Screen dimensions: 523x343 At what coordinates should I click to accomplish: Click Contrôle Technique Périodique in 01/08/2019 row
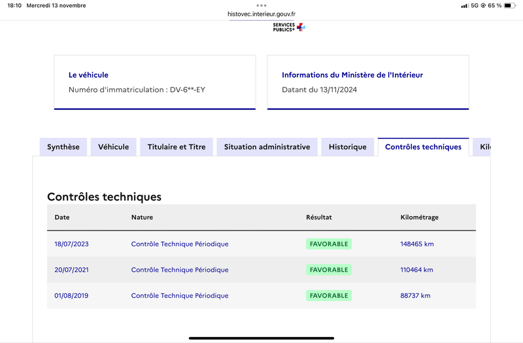pyautogui.click(x=180, y=296)
